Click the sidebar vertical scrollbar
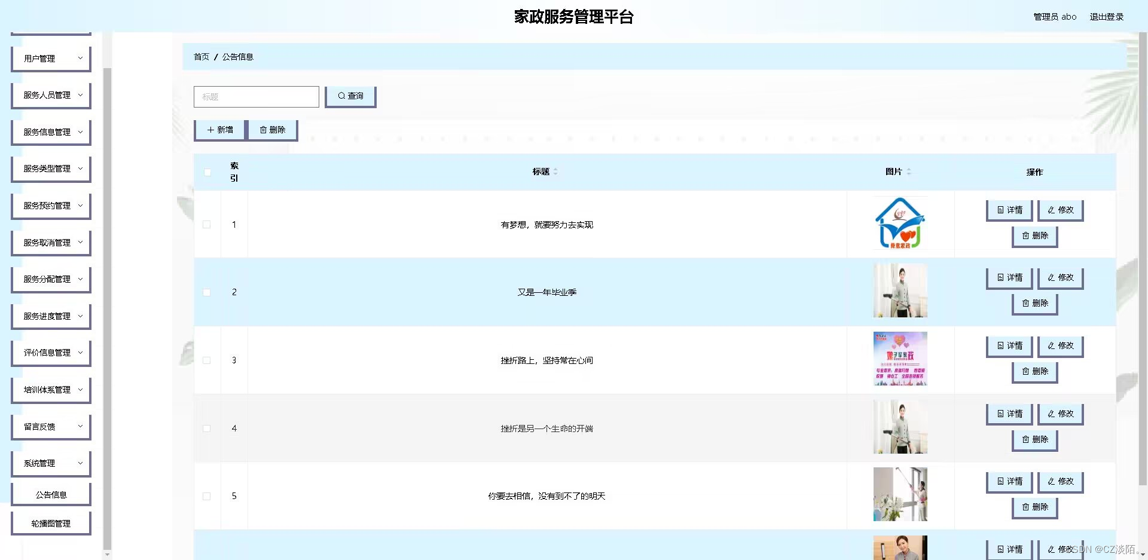 coord(108,308)
